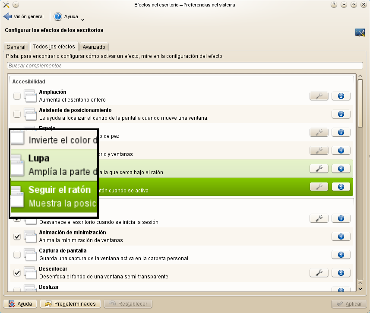370x313 pixels.
Task: Show info about Ampliación effect
Action: click(341, 96)
